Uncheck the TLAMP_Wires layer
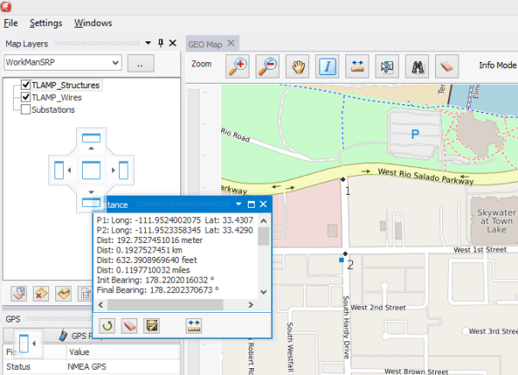518x375 pixels. coord(26,97)
